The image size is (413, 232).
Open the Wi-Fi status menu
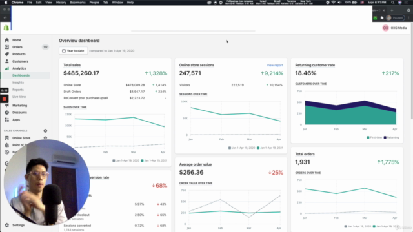point(334,3)
